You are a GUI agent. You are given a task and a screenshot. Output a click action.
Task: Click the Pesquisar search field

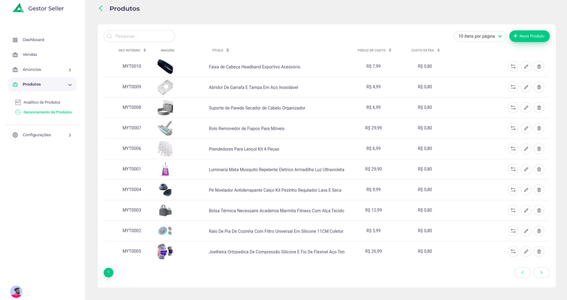coord(141,36)
